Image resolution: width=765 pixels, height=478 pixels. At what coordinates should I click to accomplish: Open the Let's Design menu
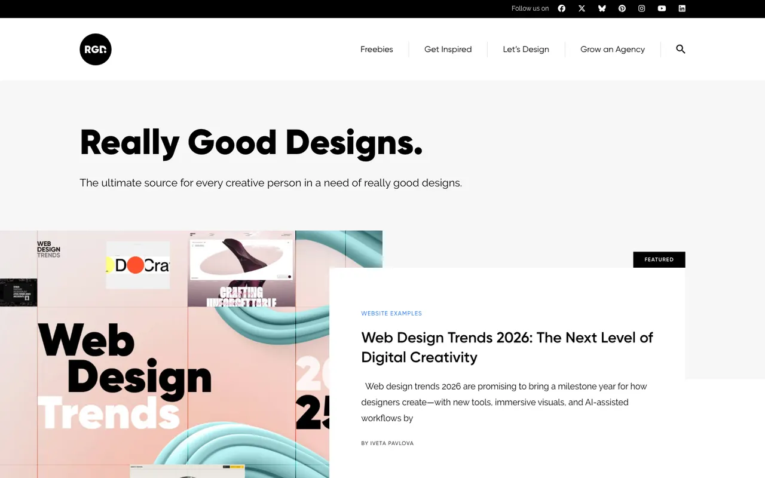pos(526,50)
